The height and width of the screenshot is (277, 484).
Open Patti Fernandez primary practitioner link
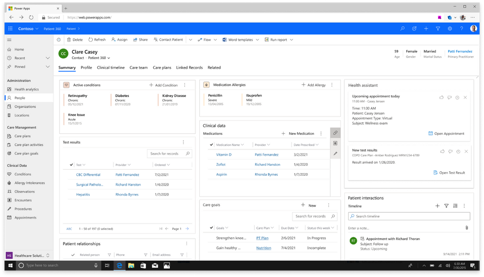tap(460, 51)
